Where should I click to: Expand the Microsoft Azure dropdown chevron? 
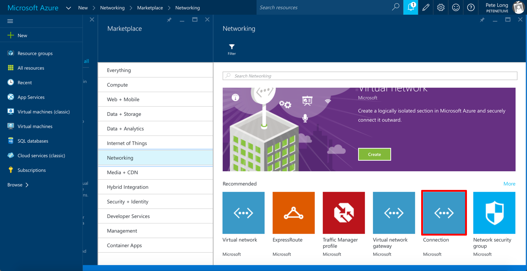(68, 8)
